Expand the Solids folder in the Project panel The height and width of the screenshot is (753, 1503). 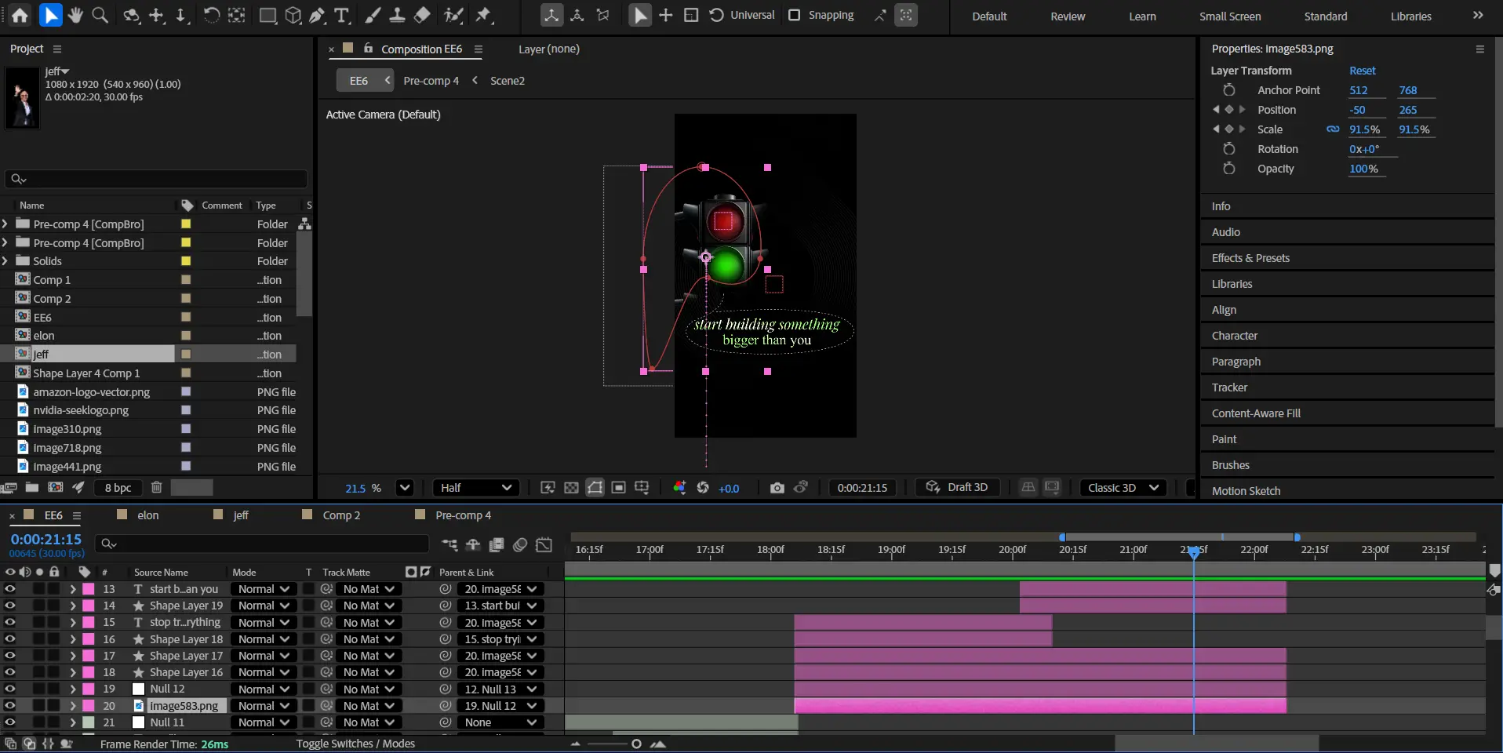(x=5, y=261)
